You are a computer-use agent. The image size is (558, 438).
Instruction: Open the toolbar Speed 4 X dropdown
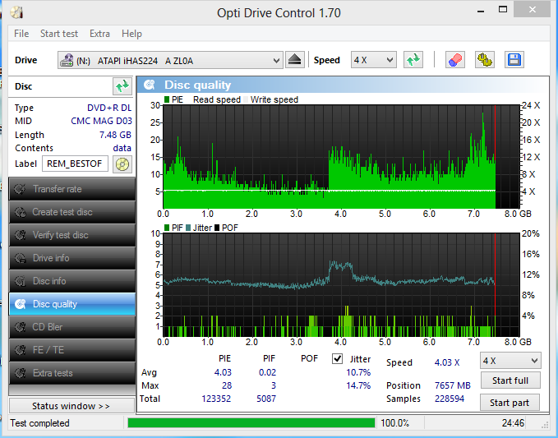(373, 60)
